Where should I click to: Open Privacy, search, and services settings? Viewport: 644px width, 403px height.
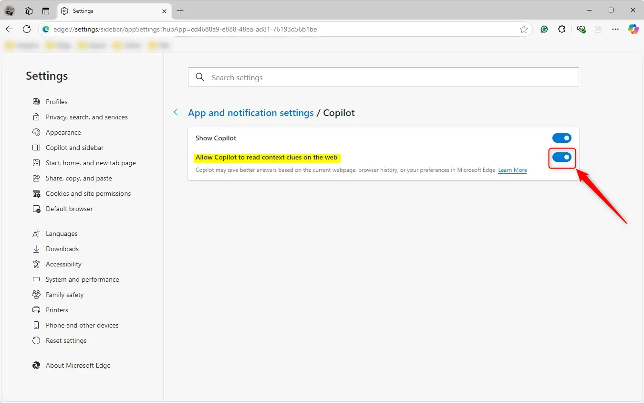tap(86, 117)
